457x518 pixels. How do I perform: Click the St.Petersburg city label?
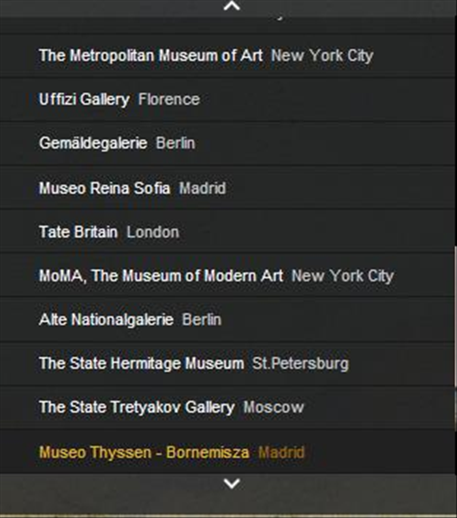(x=300, y=363)
